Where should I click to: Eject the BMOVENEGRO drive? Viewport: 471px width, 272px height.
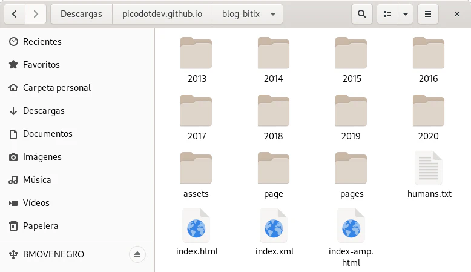(x=137, y=254)
